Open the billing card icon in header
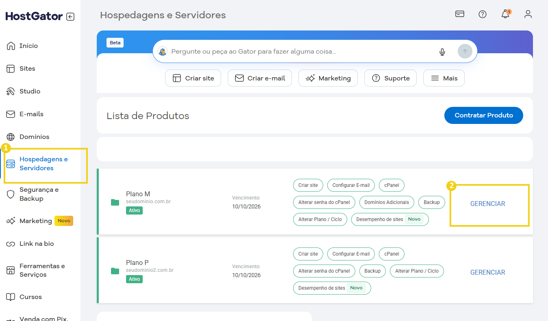This screenshot has height=321, width=548. coord(460,14)
